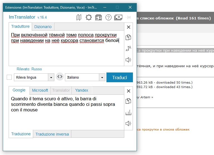Select the Translator provider tab
214x155 pixels.
(x=61, y=90)
